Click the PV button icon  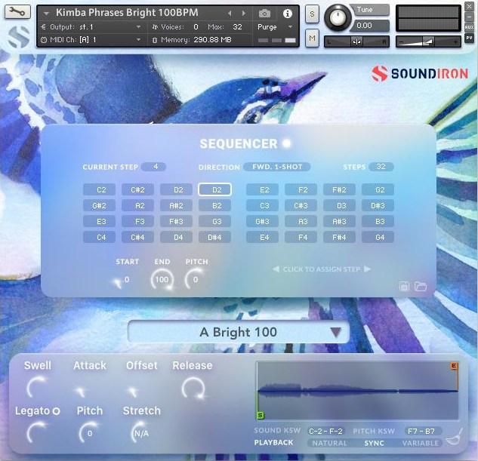(x=469, y=38)
